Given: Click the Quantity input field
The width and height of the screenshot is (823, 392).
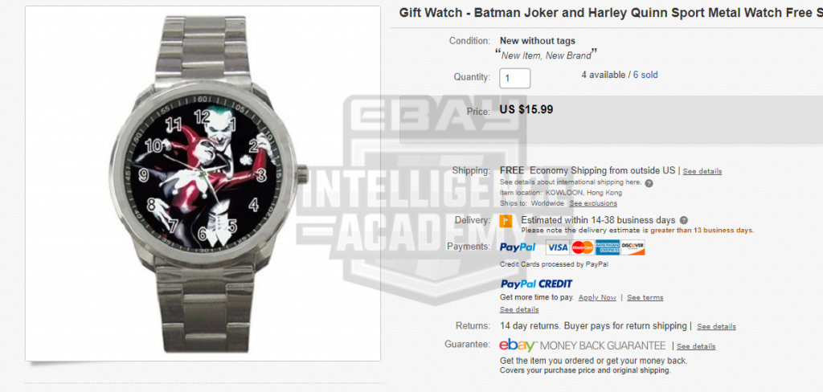Looking at the screenshot, I should (x=515, y=78).
